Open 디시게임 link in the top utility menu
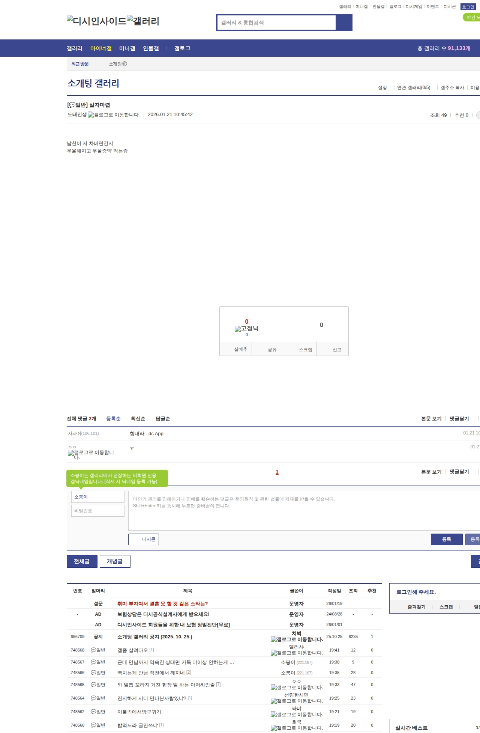 [x=414, y=7]
